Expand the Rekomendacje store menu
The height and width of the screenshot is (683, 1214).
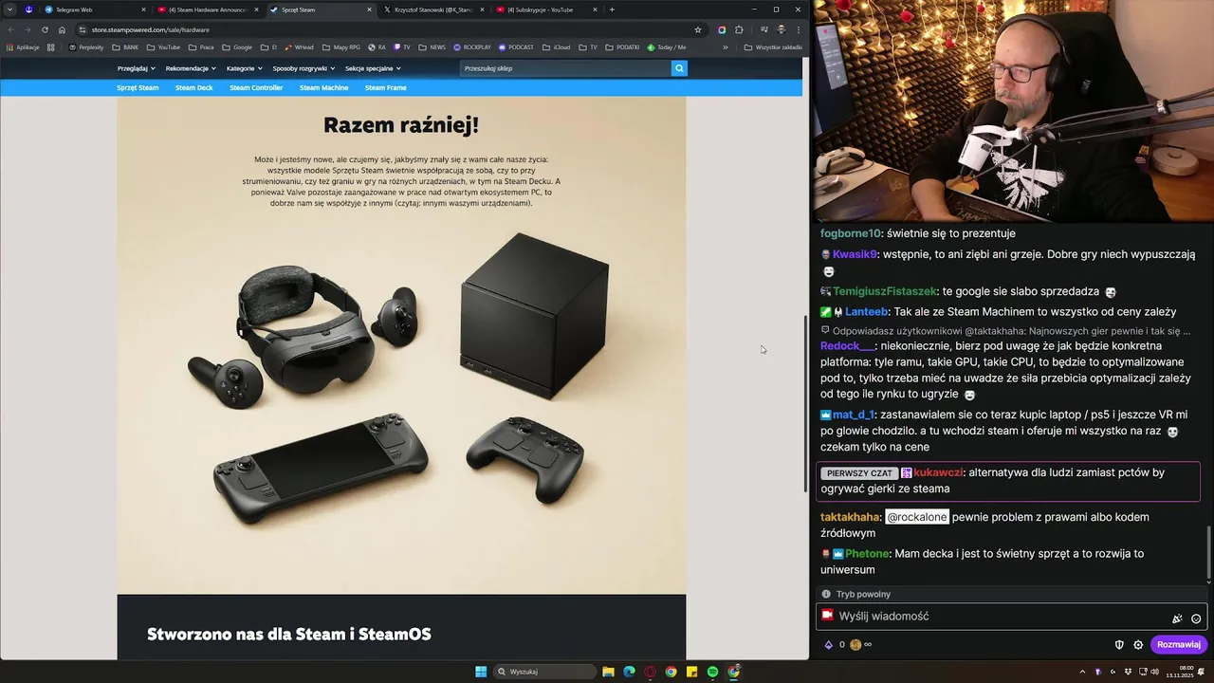tap(191, 68)
